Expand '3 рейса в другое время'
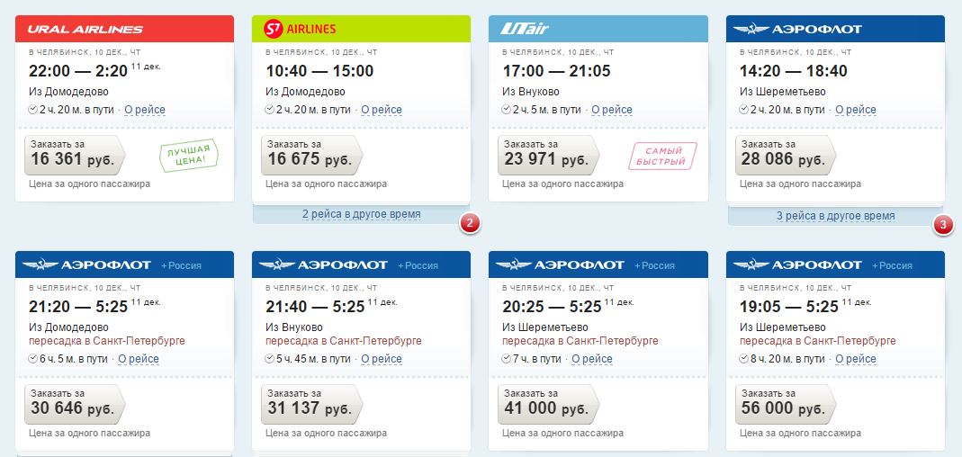The width and height of the screenshot is (962, 457). coord(835,216)
